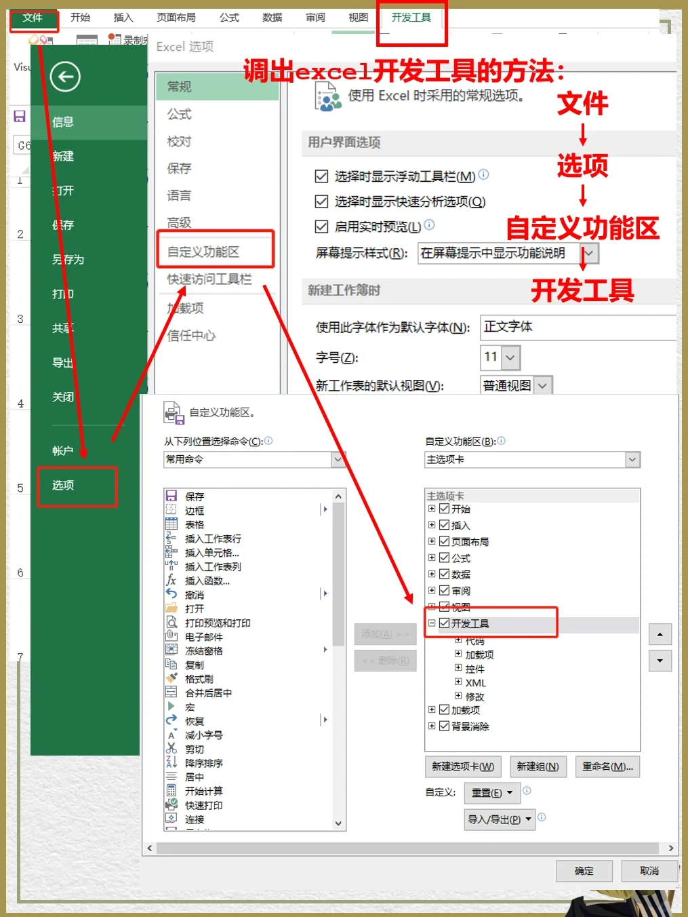This screenshot has width=688, height=917.
Task: Toggle 选择时显示浮动工具栏 checkbox
Action: [322, 176]
